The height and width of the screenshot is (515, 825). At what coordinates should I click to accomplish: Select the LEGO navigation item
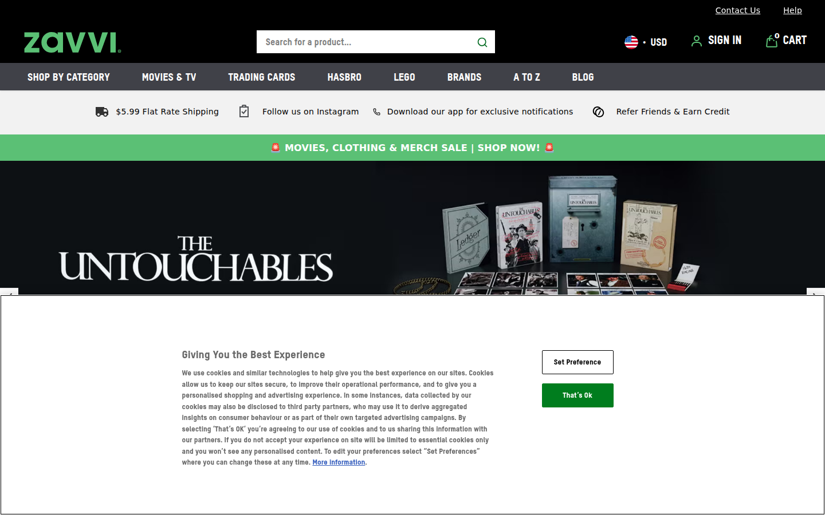(404, 77)
